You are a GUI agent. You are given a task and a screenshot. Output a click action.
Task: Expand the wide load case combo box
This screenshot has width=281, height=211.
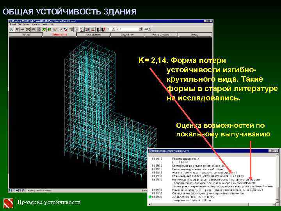(140, 29)
